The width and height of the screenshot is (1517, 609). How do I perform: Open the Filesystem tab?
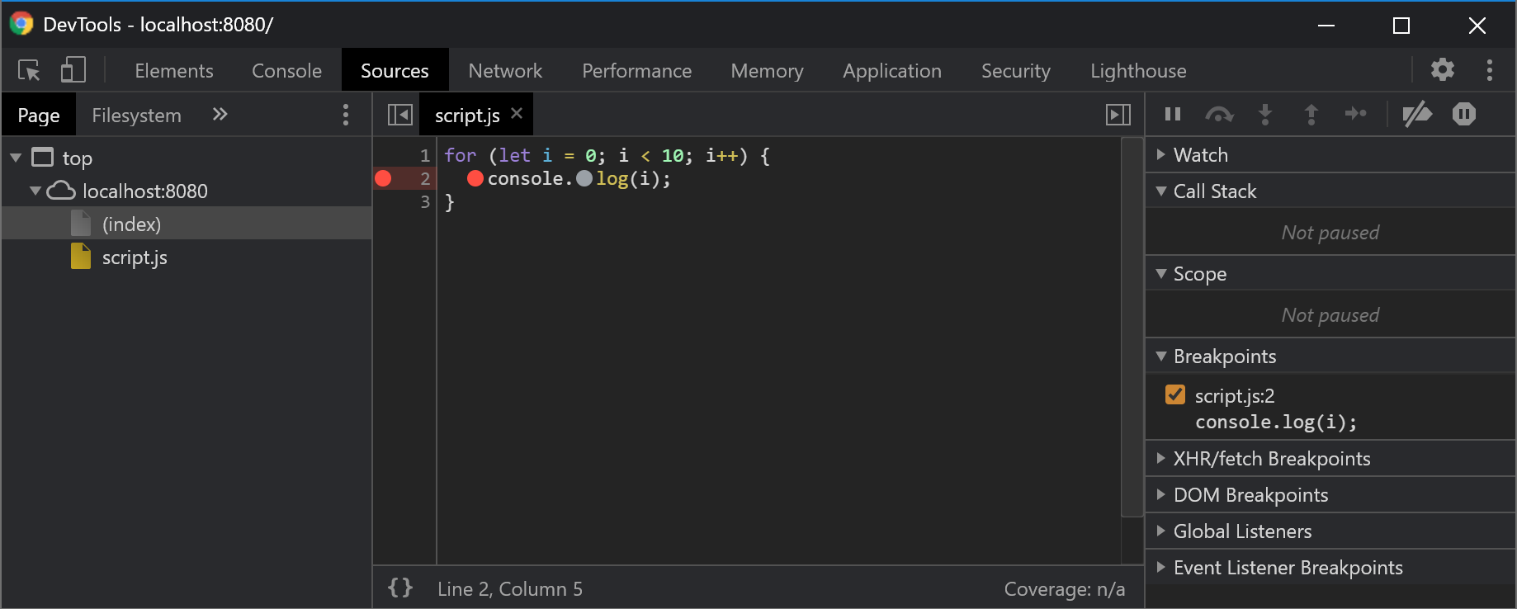click(136, 116)
